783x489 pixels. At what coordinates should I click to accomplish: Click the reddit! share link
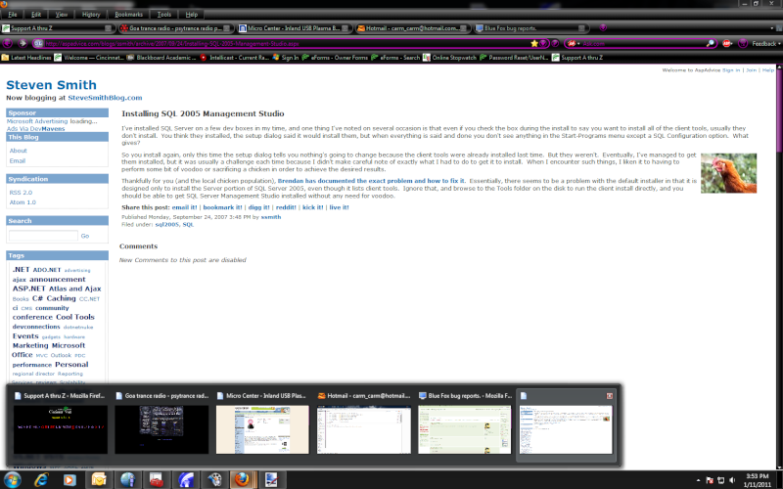pos(286,207)
